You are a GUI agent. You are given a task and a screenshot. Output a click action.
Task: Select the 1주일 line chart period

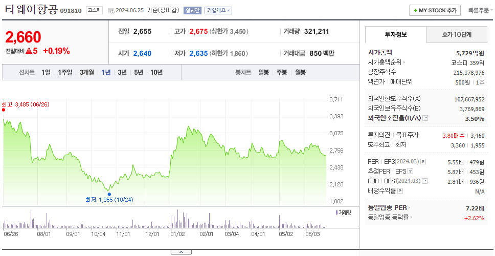pyautogui.click(x=65, y=73)
